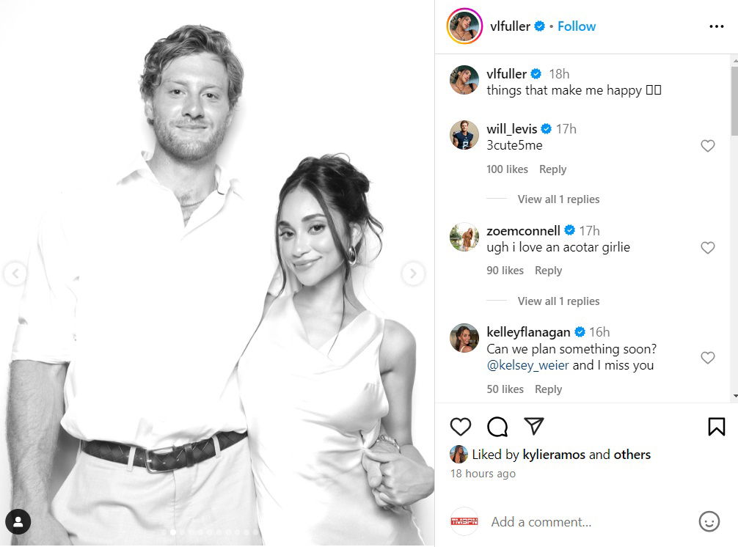Like will_levis's '3cute5me' comment
738x547 pixels.
point(708,146)
